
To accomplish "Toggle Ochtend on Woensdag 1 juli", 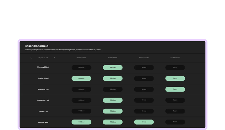I will coord(81,89).
